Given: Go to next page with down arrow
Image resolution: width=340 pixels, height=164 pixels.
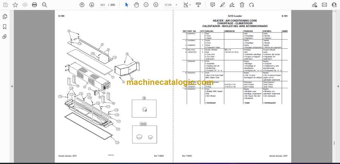Looking at the screenshot, I should (92, 5).
